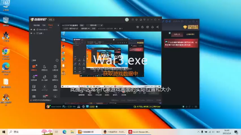Open the settings gear below the preview
The height and width of the screenshot is (135, 241).
click(145, 93)
